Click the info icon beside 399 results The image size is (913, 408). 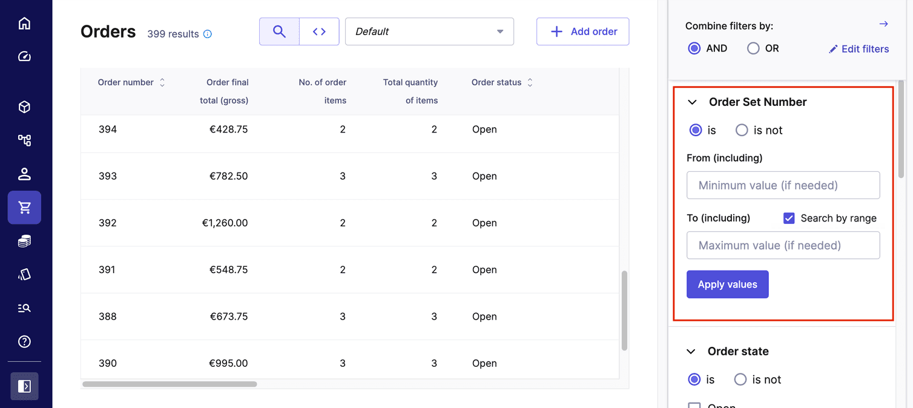(208, 34)
